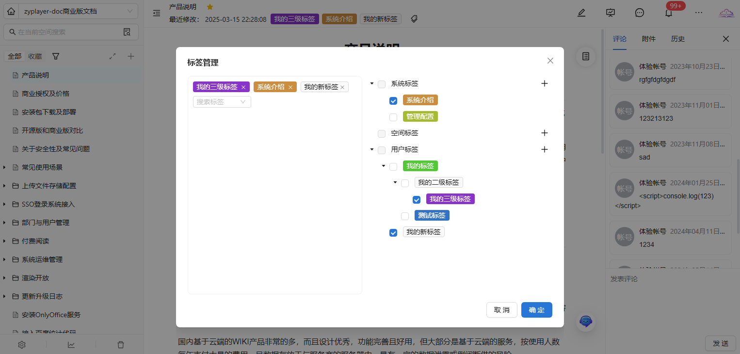
Task: Add a tag under 系统标签 with plus
Action: (545, 83)
